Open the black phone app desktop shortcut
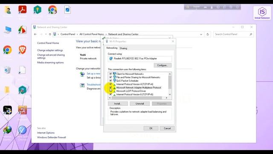273x154 pixels. click(8, 110)
